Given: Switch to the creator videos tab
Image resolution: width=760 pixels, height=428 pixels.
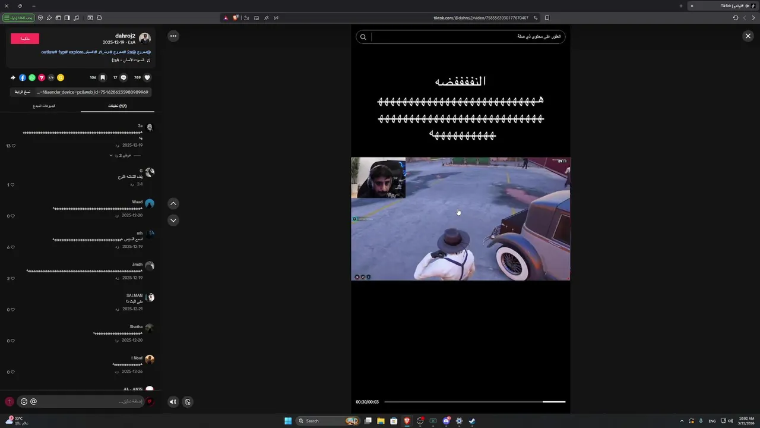Looking at the screenshot, I should click(43, 106).
